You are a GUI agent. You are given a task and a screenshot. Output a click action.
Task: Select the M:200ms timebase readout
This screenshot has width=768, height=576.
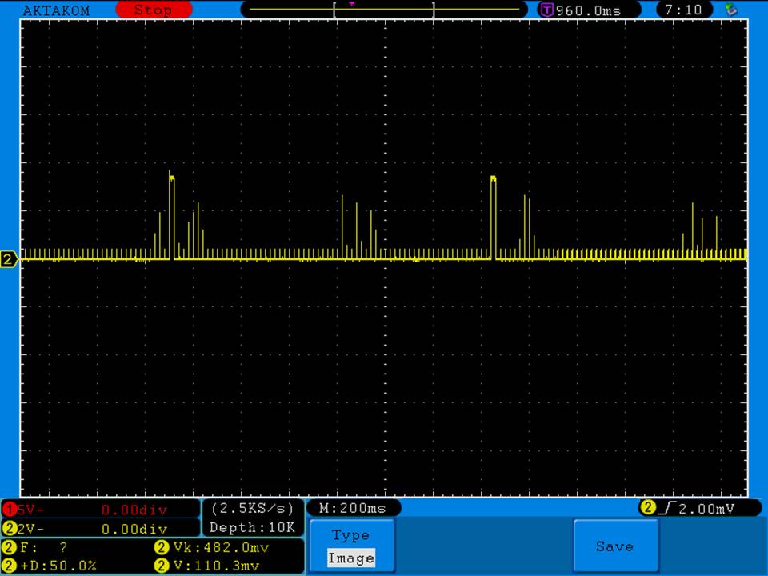click(x=353, y=508)
